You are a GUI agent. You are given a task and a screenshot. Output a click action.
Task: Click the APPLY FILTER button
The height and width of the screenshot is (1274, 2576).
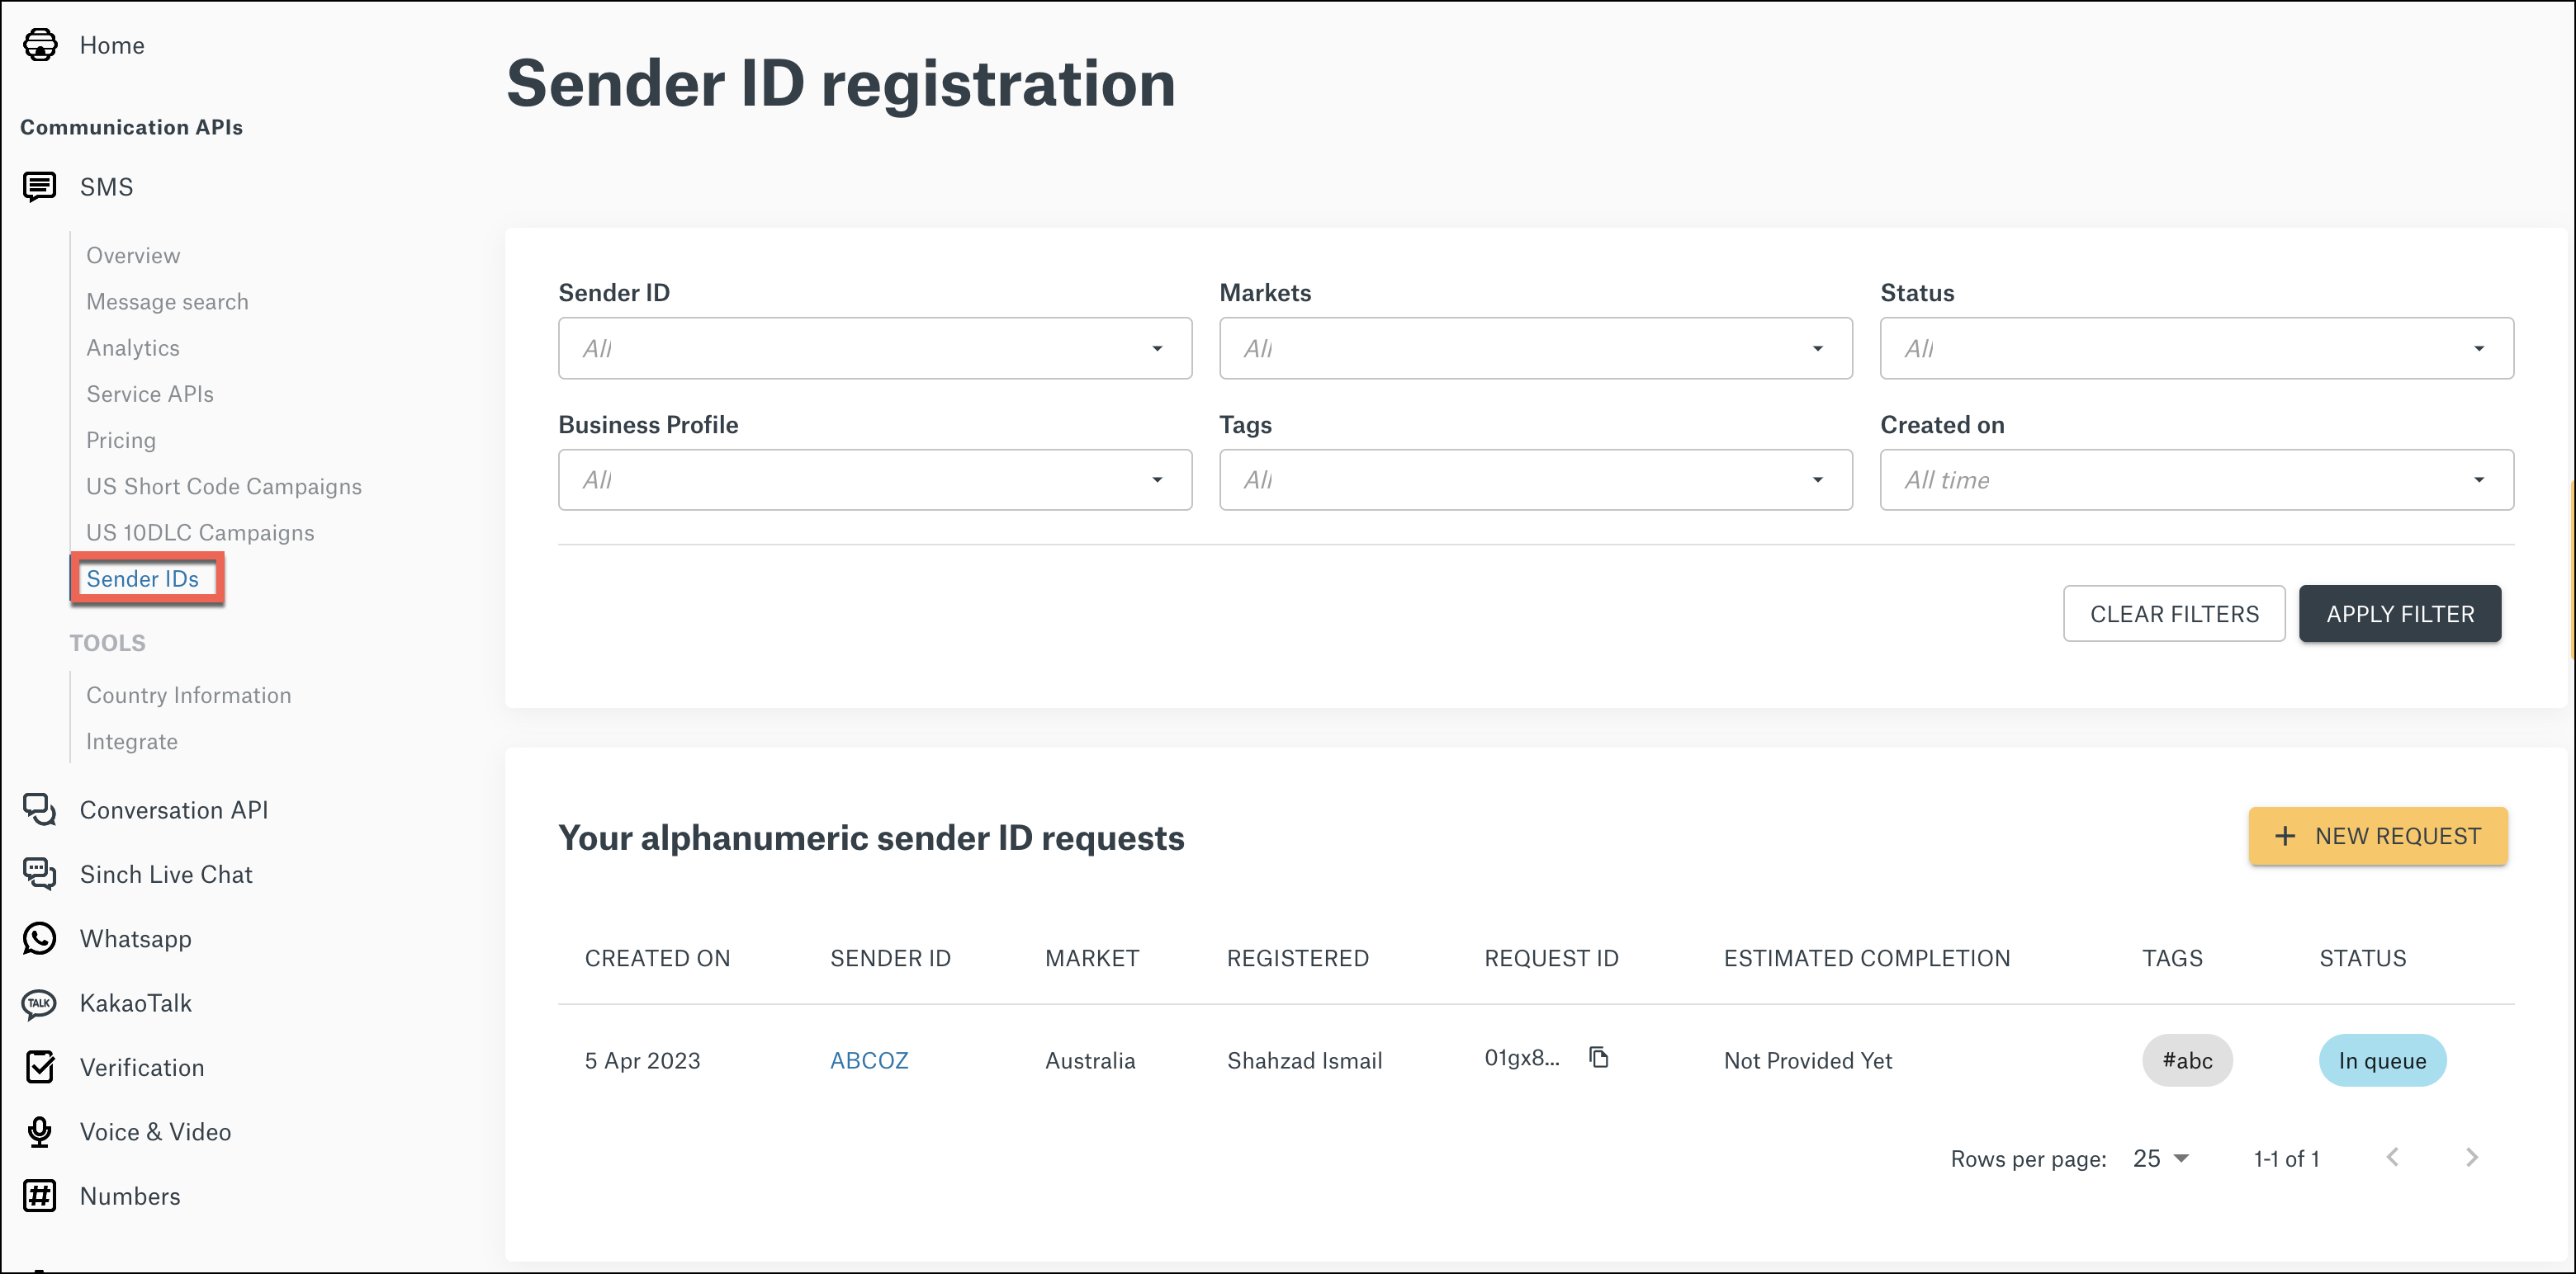click(x=2400, y=612)
